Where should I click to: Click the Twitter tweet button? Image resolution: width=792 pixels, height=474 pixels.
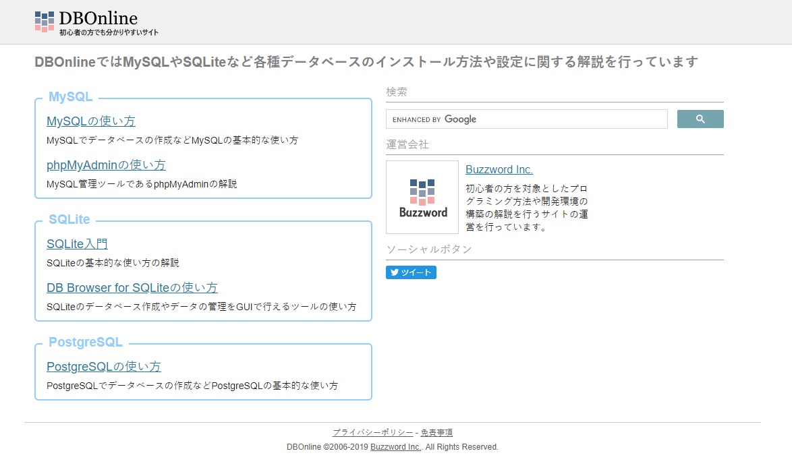click(x=411, y=272)
